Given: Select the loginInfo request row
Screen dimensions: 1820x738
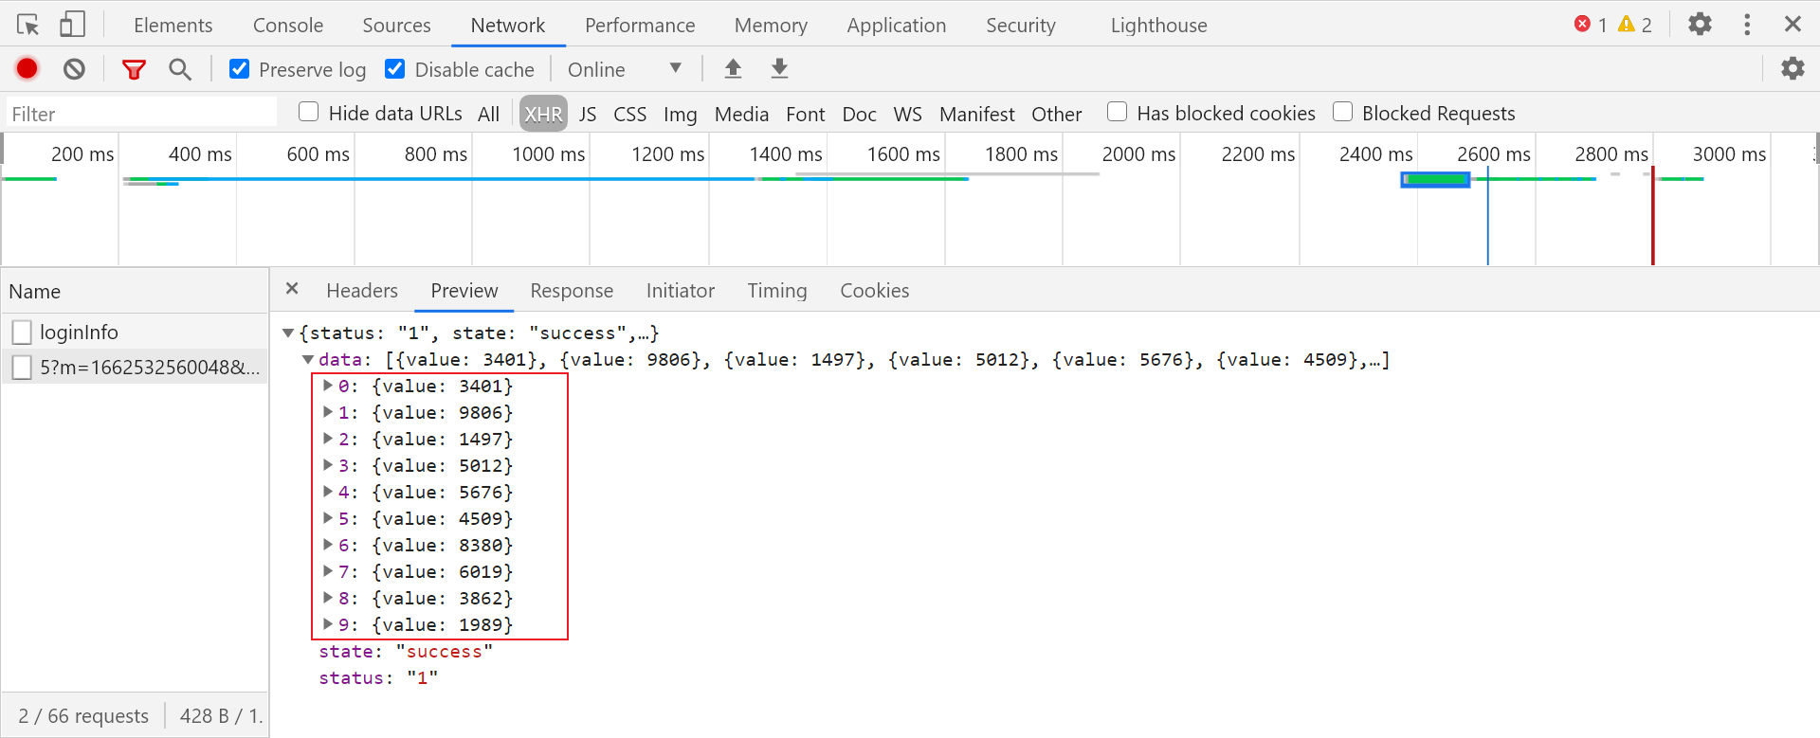Looking at the screenshot, I should pyautogui.click(x=135, y=332).
